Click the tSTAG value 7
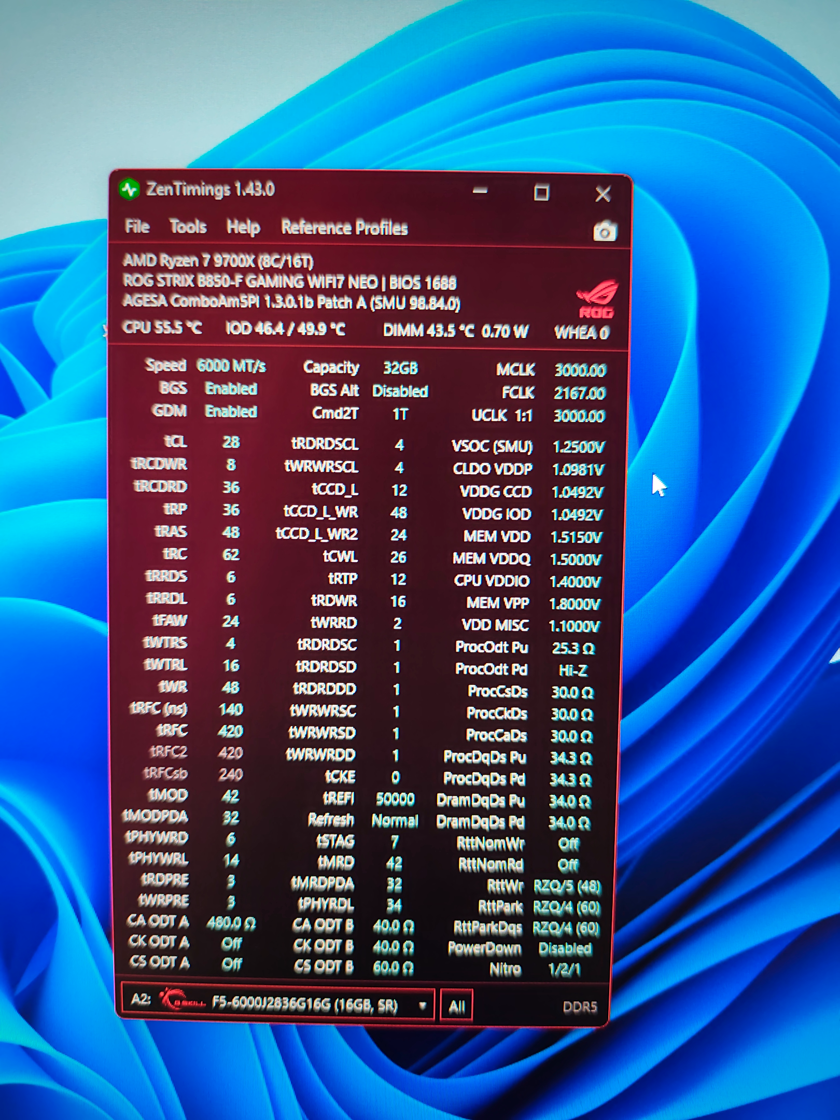840x1120 pixels. coord(395,842)
